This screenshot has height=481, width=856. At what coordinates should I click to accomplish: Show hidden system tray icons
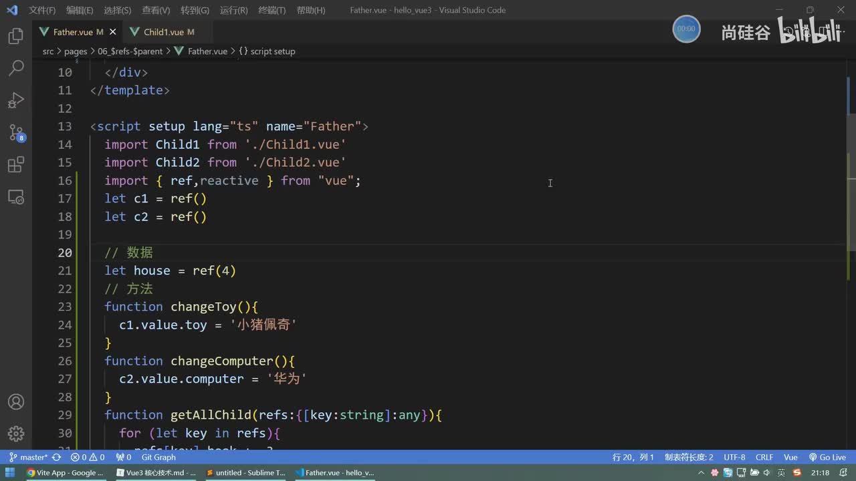pos(701,473)
